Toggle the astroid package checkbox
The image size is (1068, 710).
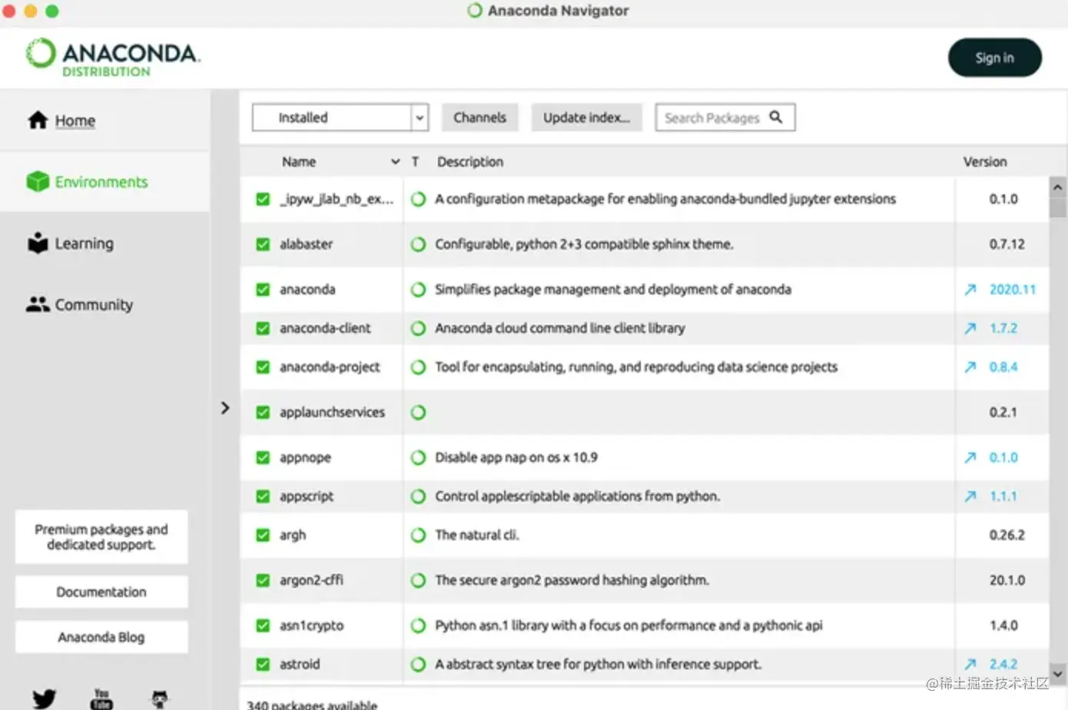pyautogui.click(x=263, y=664)
